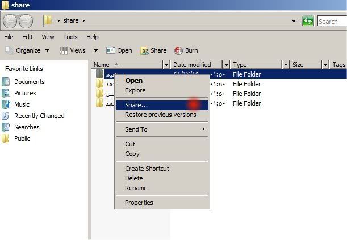Sort by the Date modified column header
The image size is (347, 240).
(197, 65)
